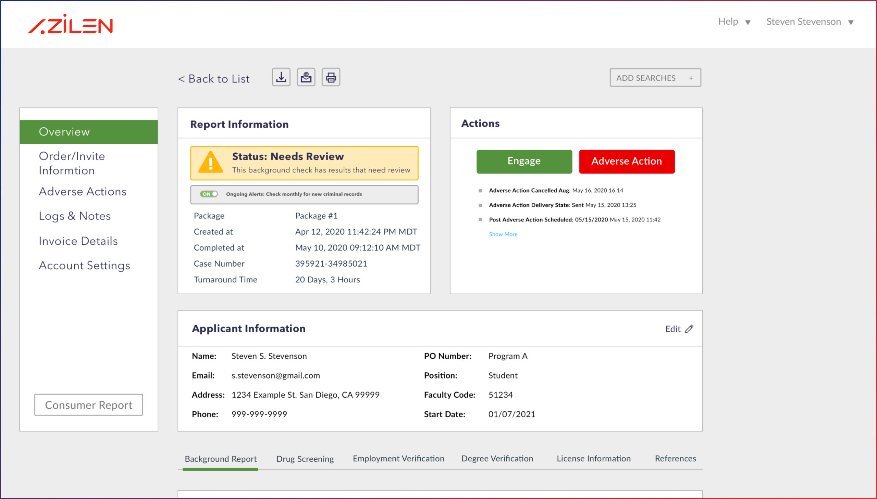Image resolution: width=877 pixels, height=499 pixels.
Task: Switch to the Drug Screening tab
Action: click(305, 459)
